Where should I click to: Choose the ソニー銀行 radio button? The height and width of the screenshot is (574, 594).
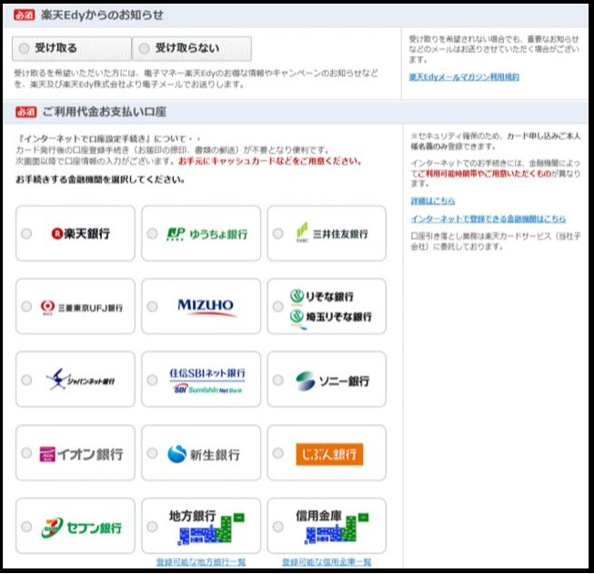(278, 379)
